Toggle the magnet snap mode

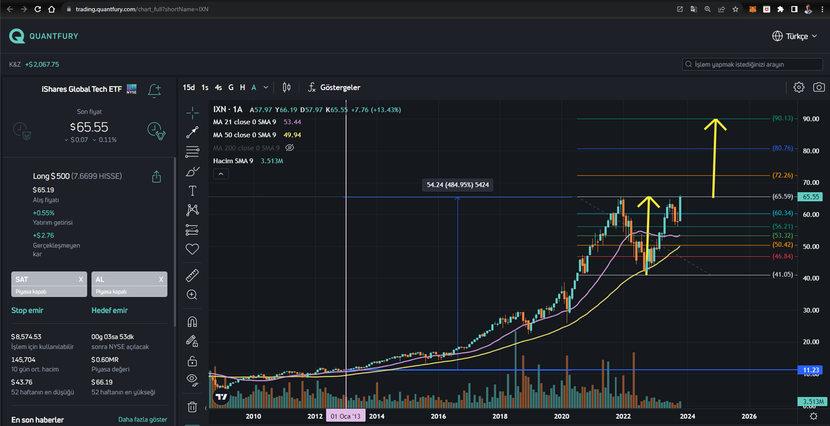[x=192, y=322]
